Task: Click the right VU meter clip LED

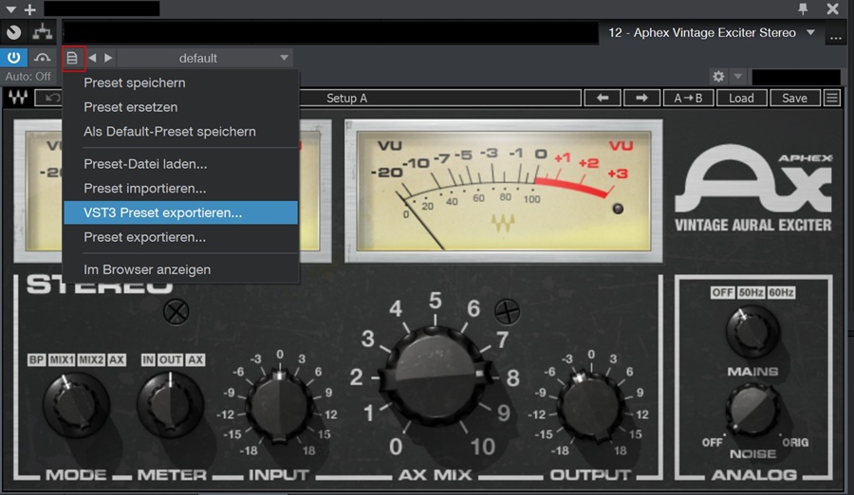Action: click(618, 209)
